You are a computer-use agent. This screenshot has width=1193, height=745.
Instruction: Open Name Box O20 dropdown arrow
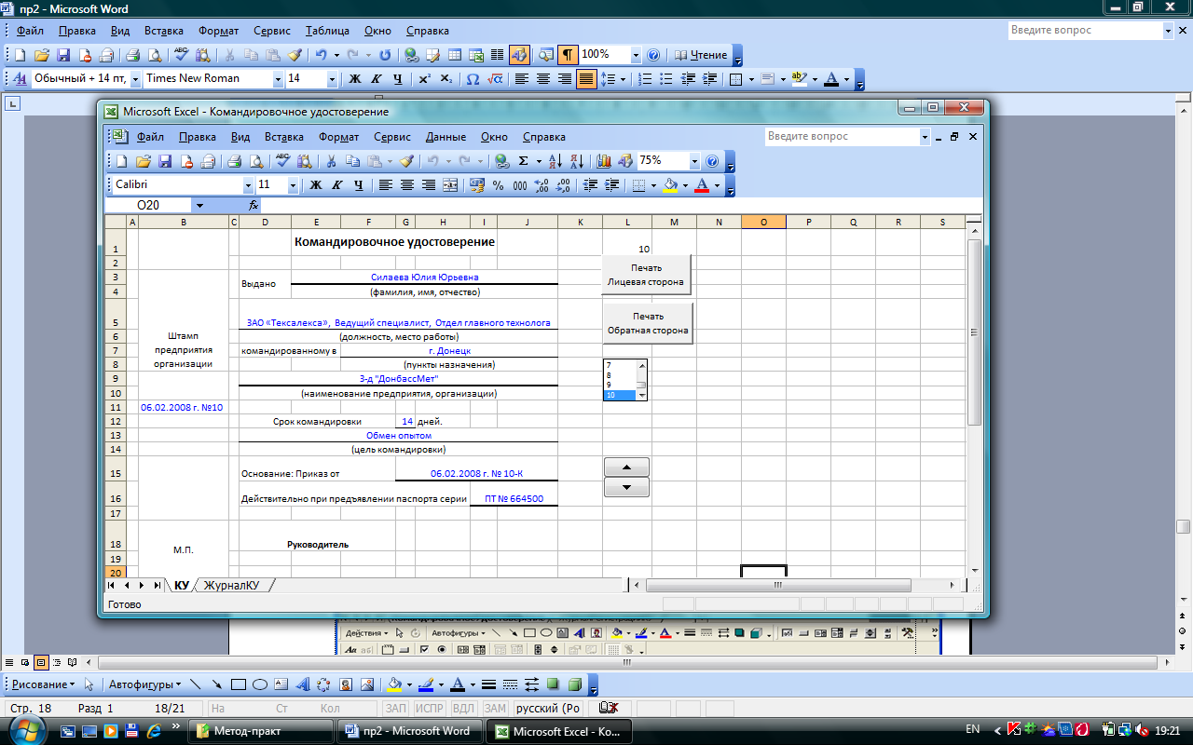click(199, 205)
